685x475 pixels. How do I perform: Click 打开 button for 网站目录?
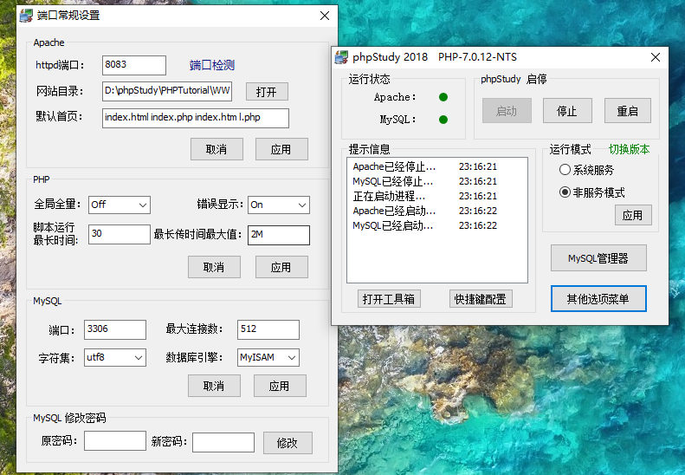267,92
